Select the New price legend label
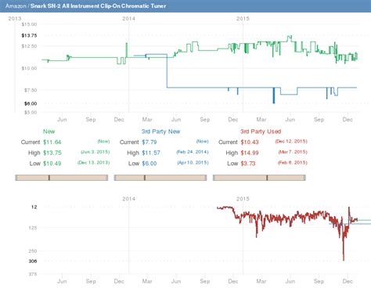Screen dimensions: 371x292 [49, 132]
